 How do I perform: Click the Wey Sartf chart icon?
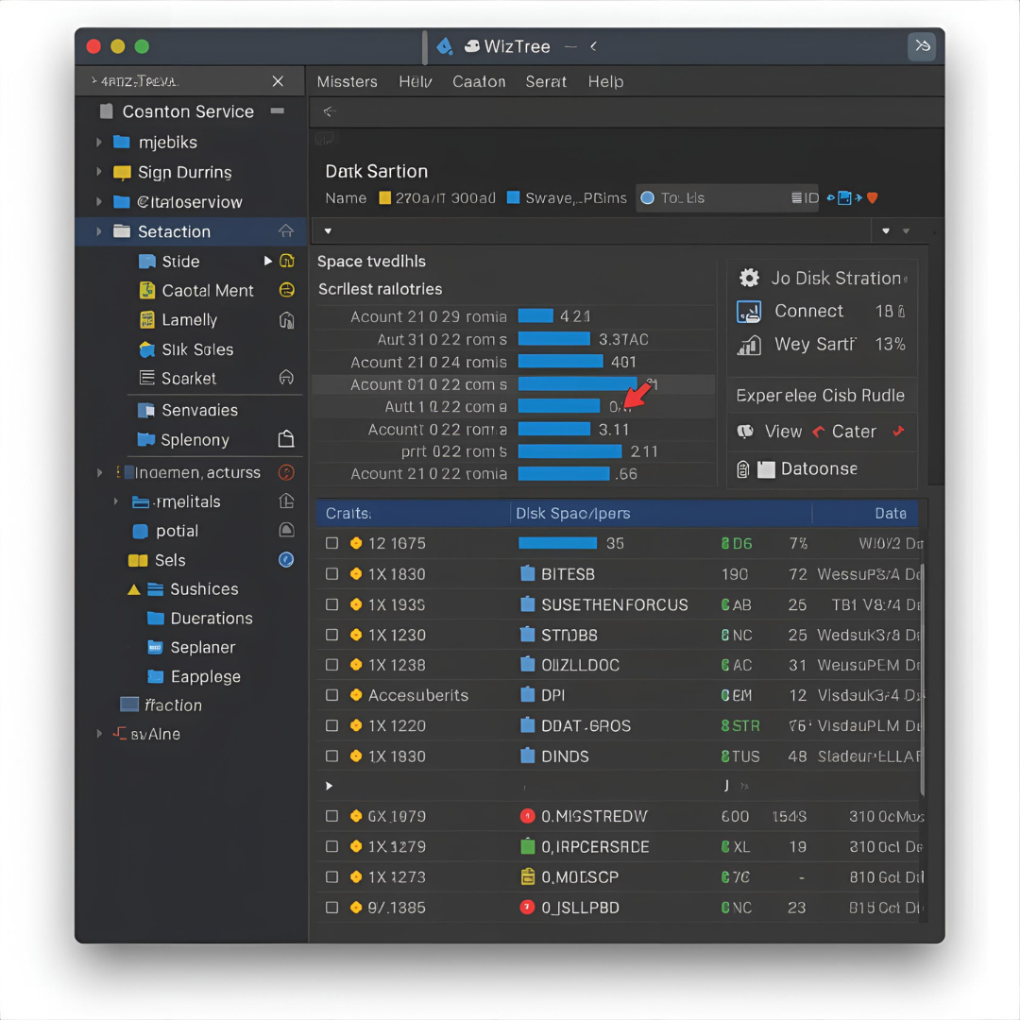749,345
